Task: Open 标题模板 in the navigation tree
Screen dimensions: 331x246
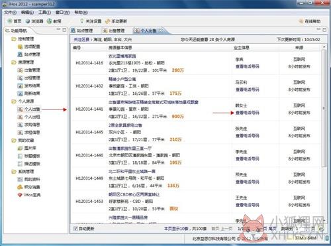Action: (x=29, y=156)
